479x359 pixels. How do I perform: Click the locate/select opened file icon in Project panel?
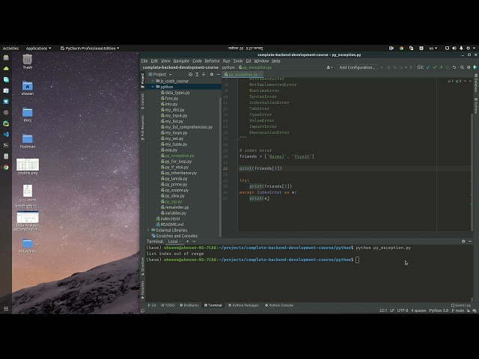coord(190,75)
